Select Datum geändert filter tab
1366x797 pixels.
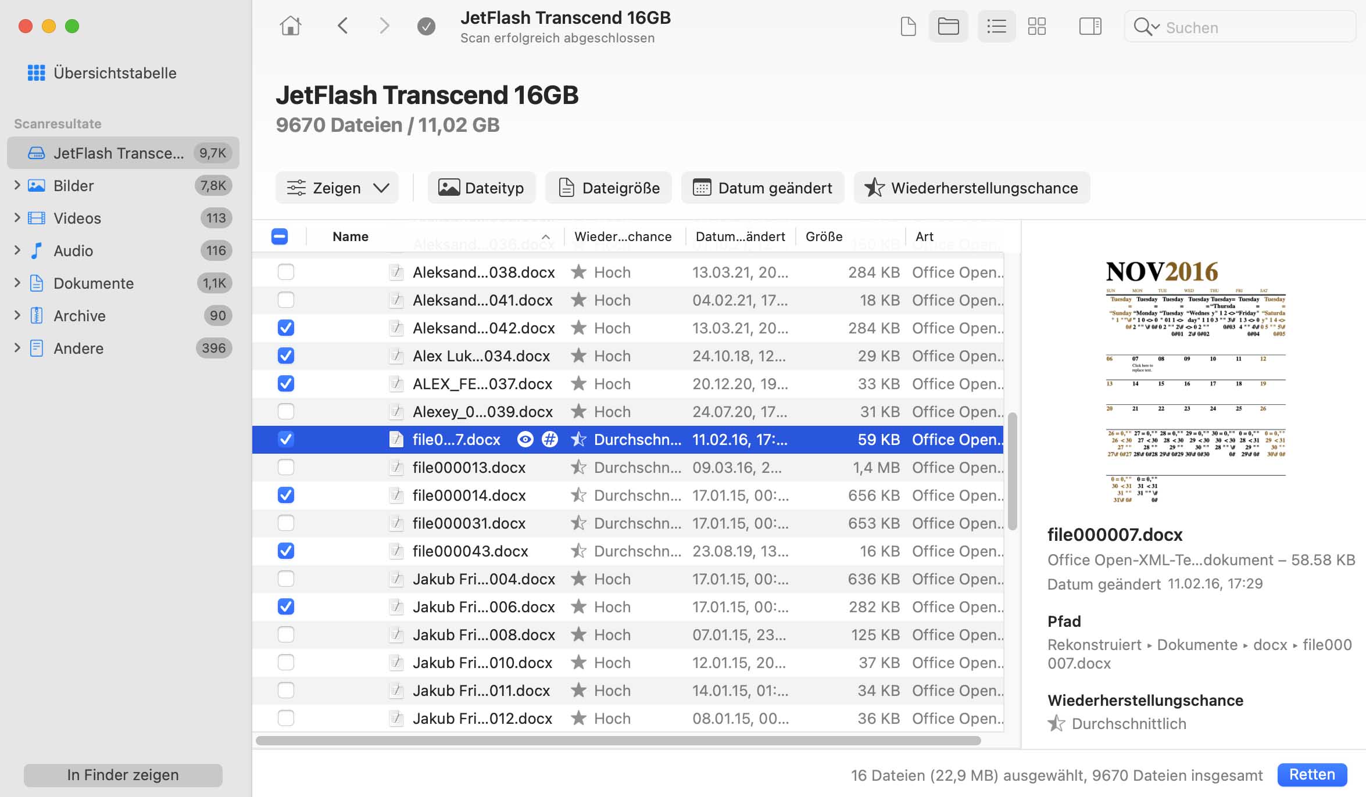[x=762, y=187]
